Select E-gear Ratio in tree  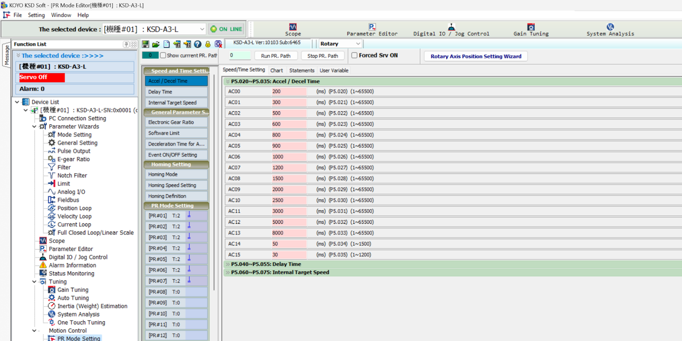tap(73, 159)
